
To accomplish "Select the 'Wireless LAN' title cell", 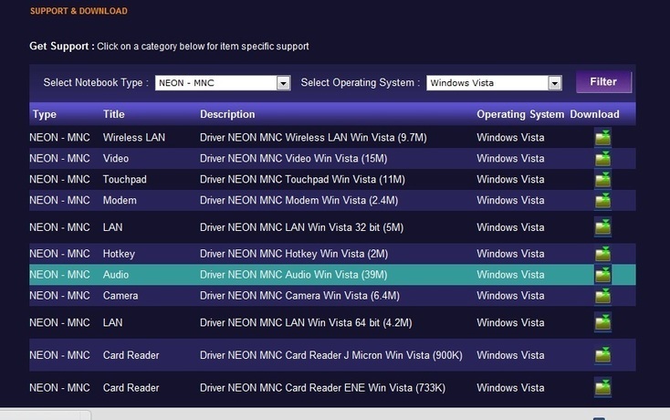I will [x=134, y=138].
